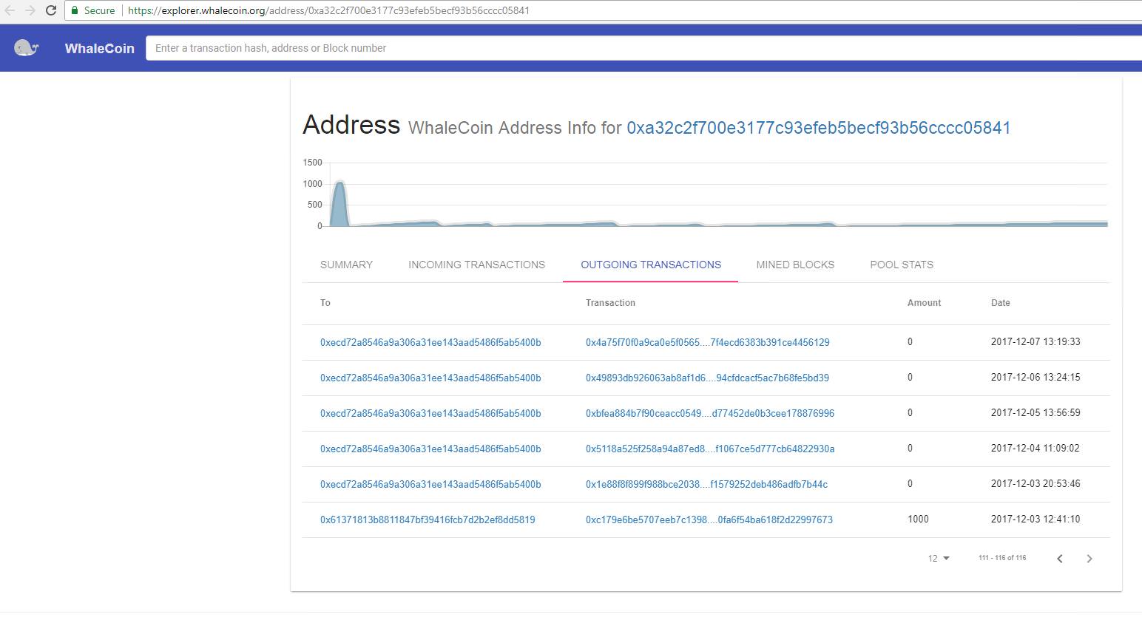Go to previous page of transactions
The image size is (1142, 620).
1060,559
